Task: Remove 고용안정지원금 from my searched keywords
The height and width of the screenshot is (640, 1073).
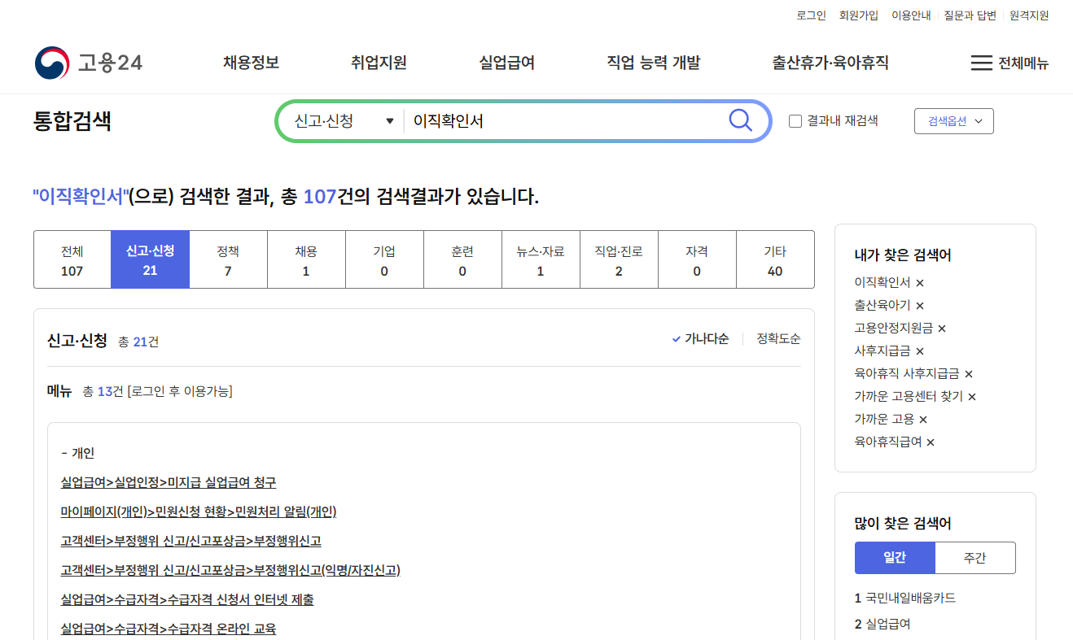Action: coord(942,329)
